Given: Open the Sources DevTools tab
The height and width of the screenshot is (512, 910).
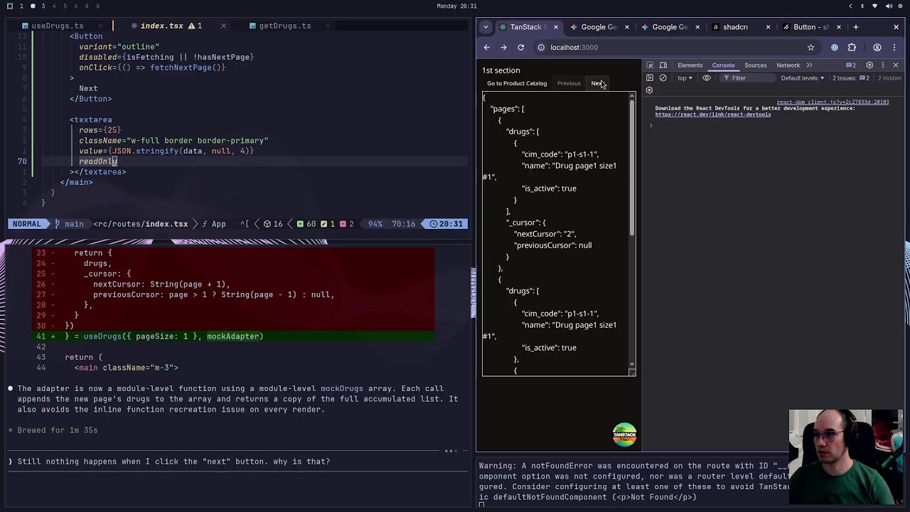Looking at the screenshot, I should pos(755,65).
